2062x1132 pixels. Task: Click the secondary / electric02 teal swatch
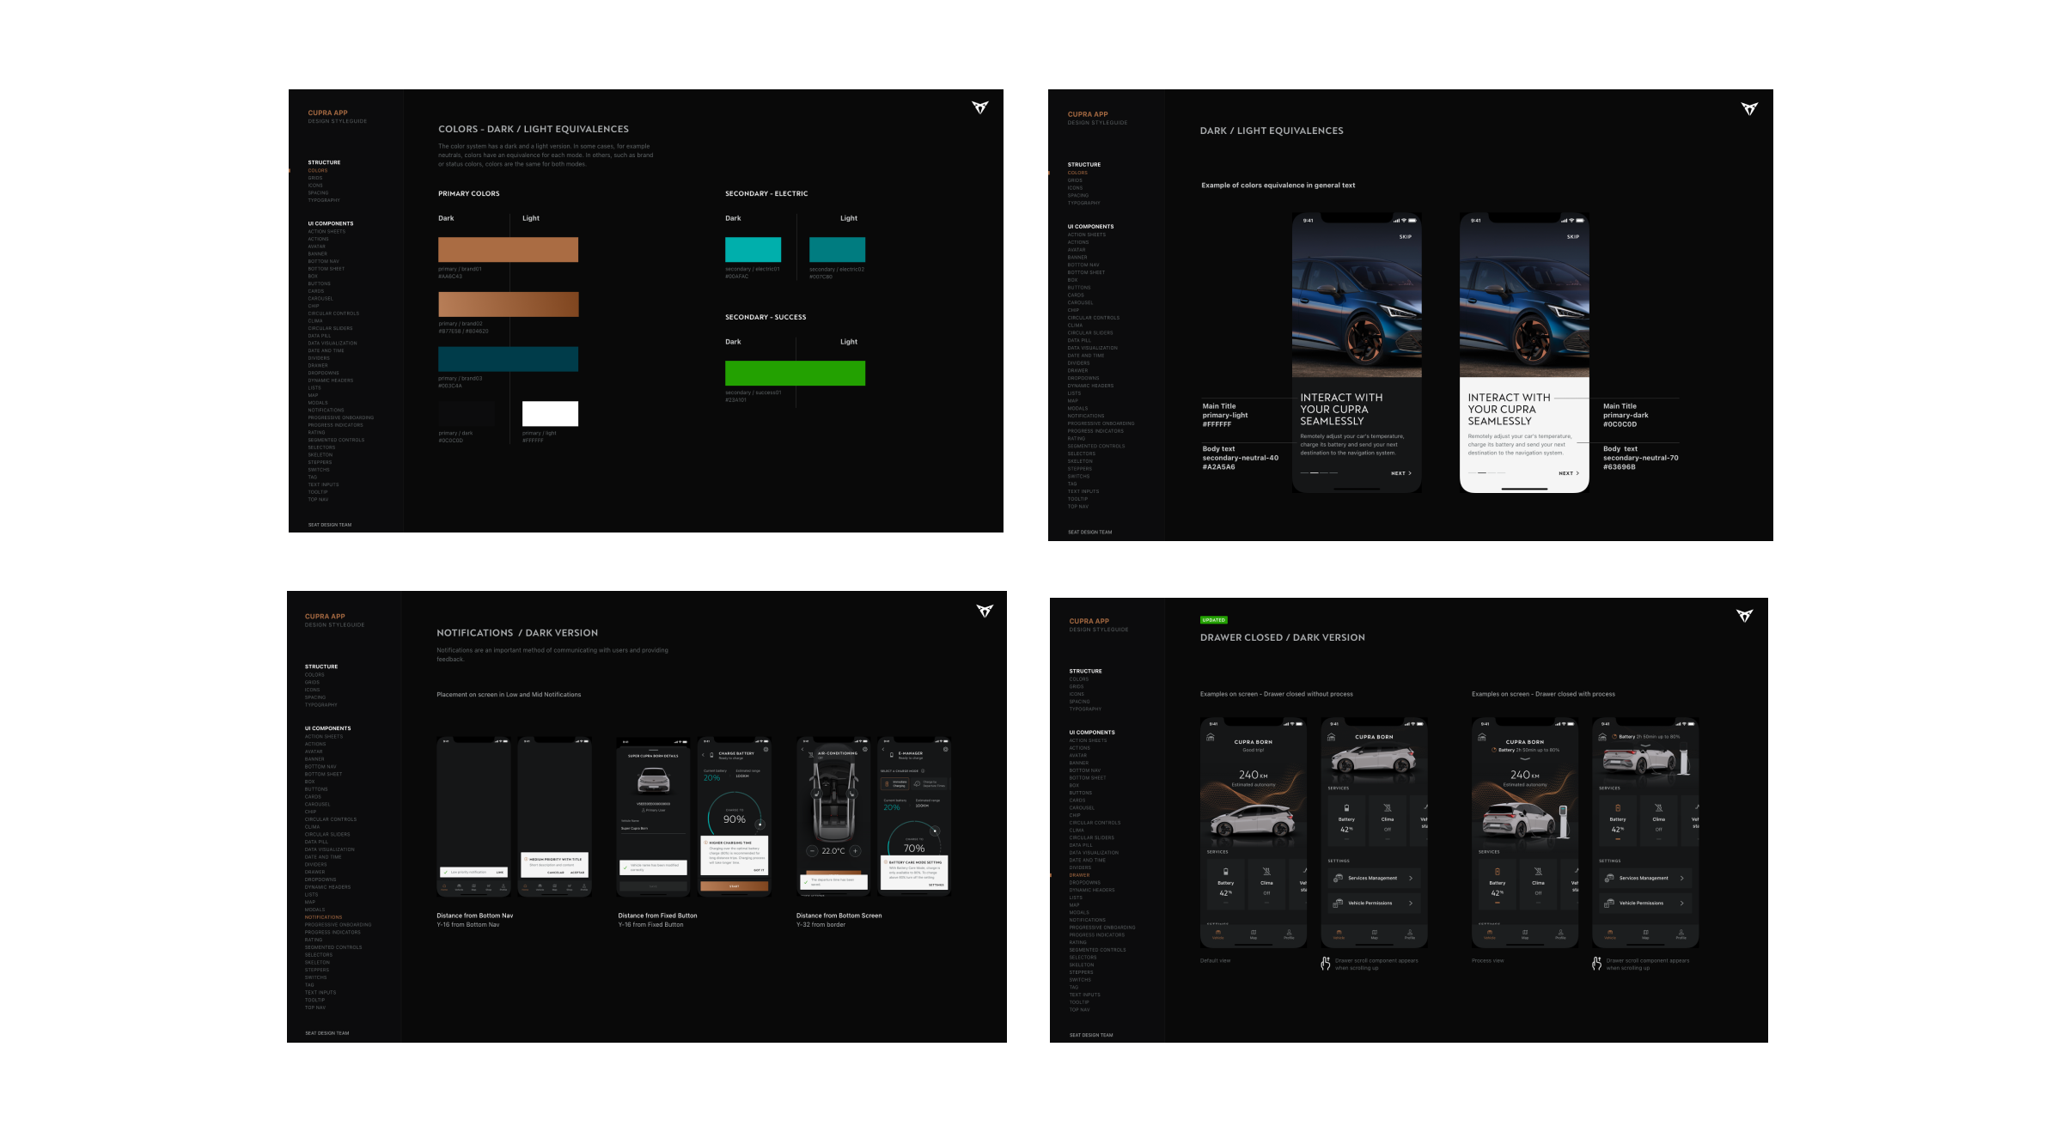(837, 249)
